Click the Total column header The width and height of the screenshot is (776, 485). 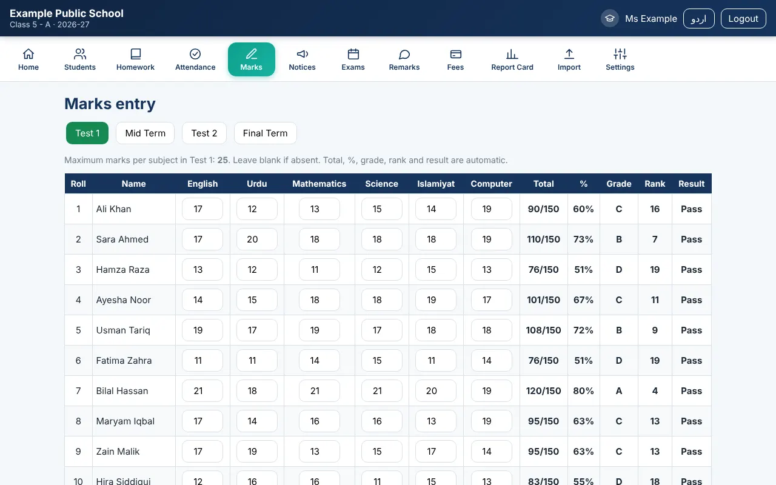(544, 184)
